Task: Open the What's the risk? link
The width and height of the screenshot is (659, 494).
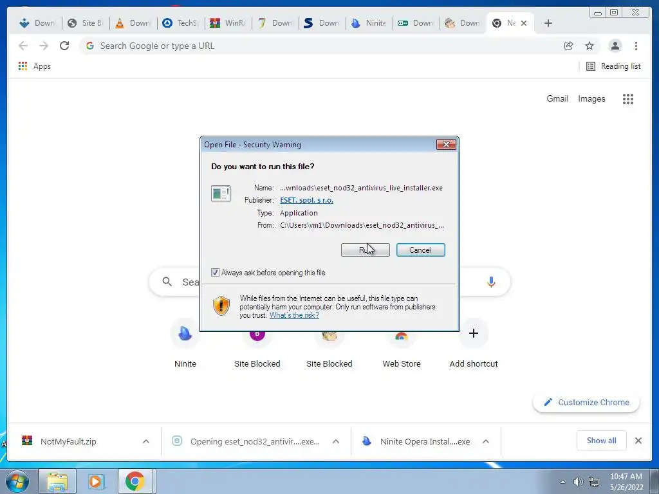Action: pos(294,315)
